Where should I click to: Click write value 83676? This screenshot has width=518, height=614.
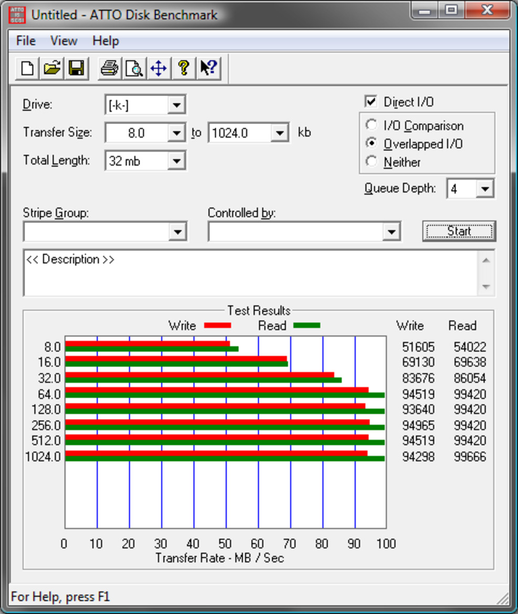click(418, 378)
